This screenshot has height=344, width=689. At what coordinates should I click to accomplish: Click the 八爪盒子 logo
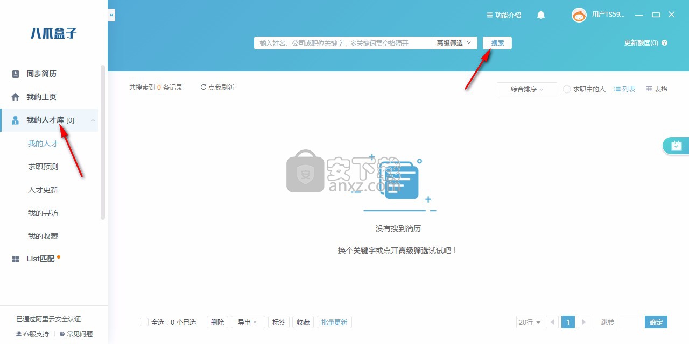pos(54,33)
